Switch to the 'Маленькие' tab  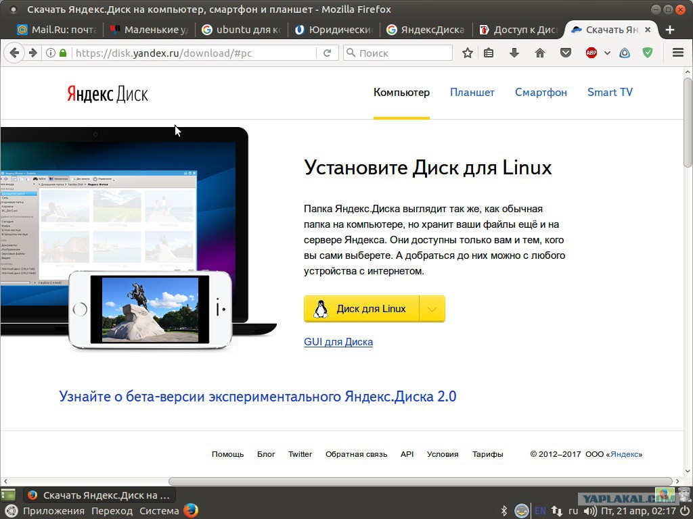[149, 30]
